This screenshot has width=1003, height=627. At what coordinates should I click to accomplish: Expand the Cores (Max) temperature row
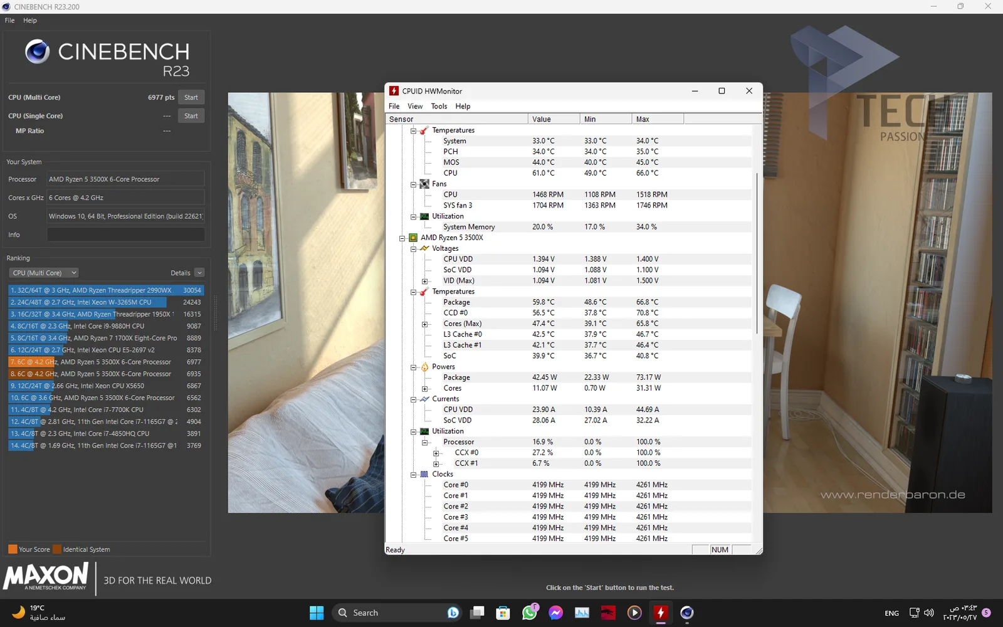[x=424, y=324]
